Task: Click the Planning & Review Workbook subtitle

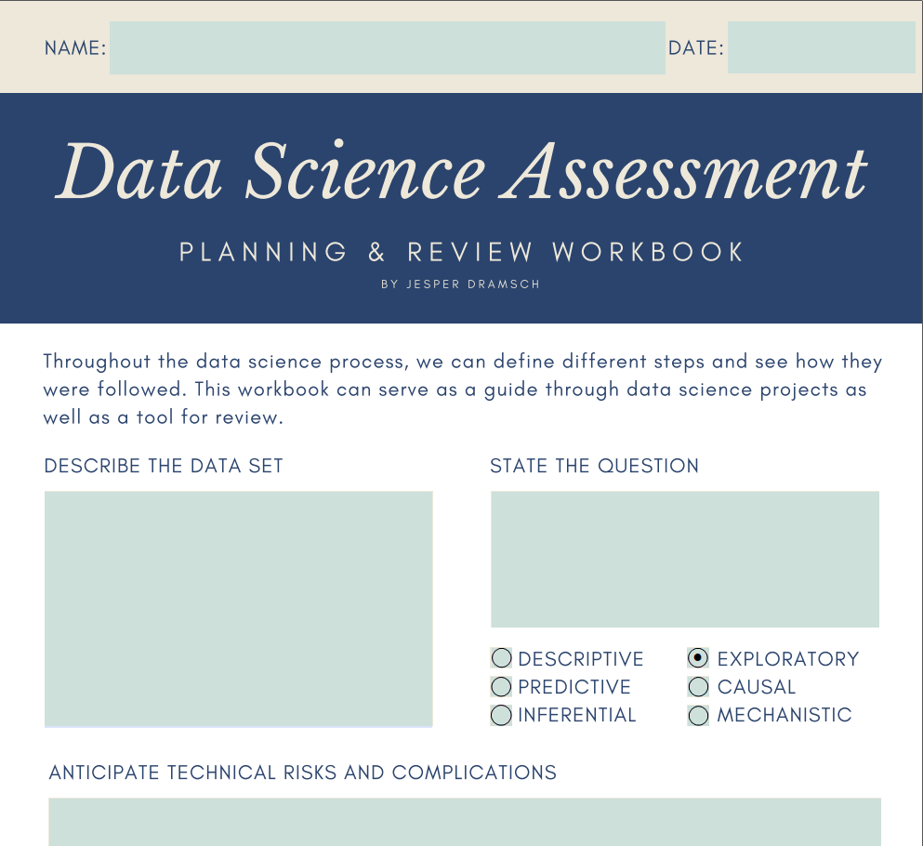Action: click(461, 252)
